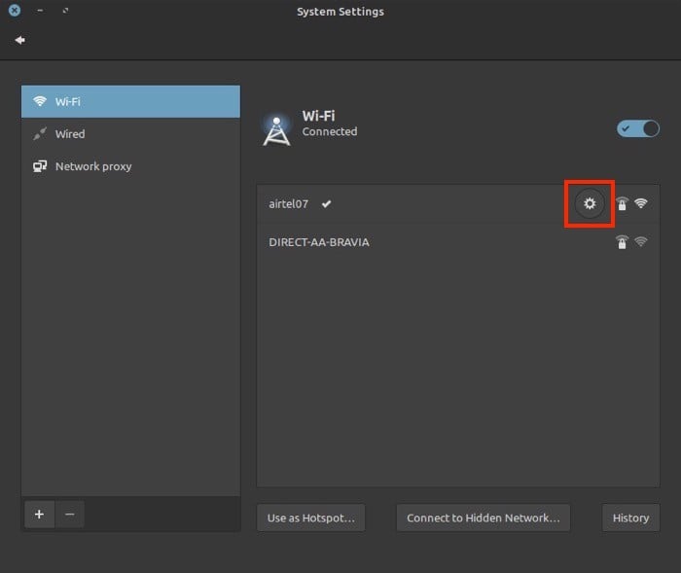Click the Wi-Fi icon in sidebar

[40, 101]
